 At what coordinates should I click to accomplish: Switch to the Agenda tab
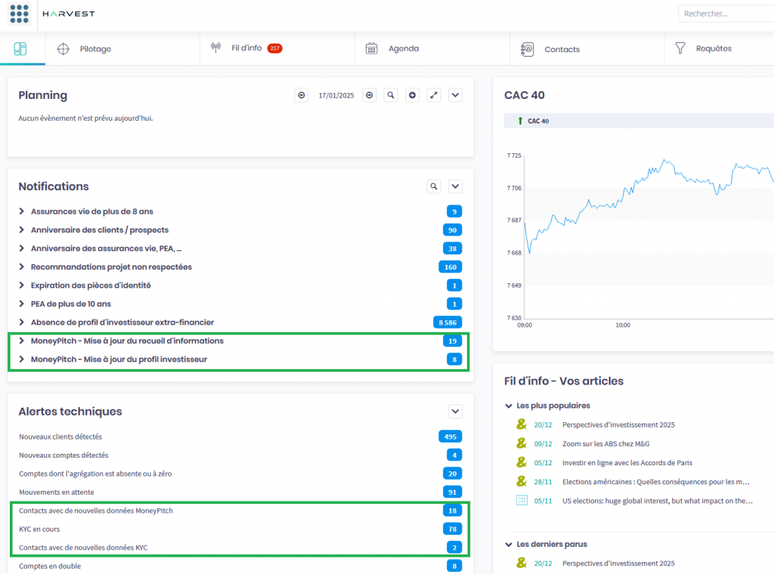(x=403, y=49)
